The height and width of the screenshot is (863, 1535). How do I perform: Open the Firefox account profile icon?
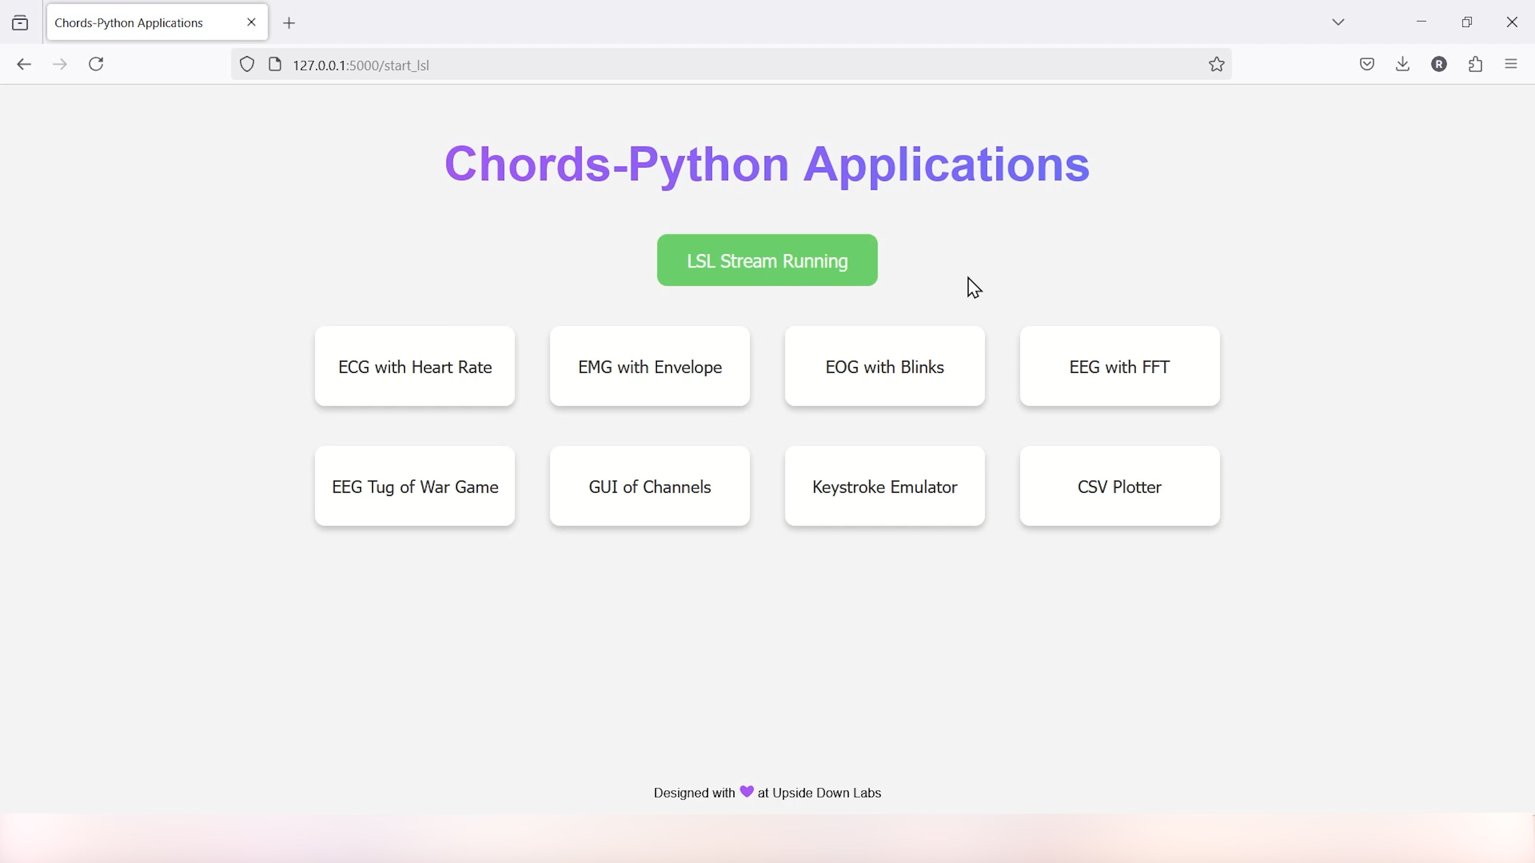[1439, 64]
